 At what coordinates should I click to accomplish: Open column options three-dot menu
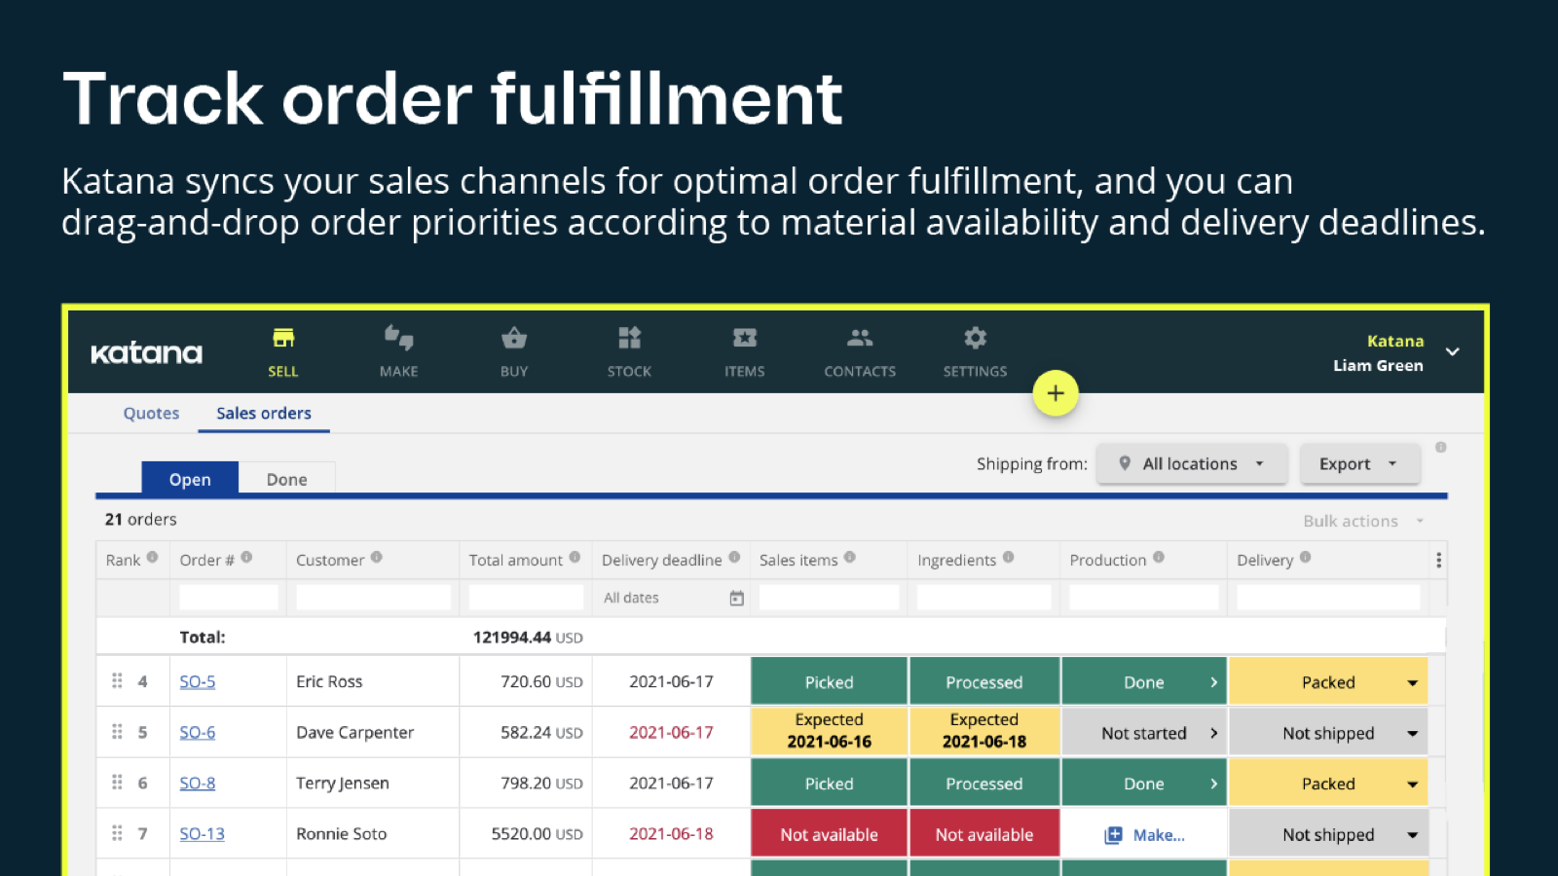(1438, 560)
